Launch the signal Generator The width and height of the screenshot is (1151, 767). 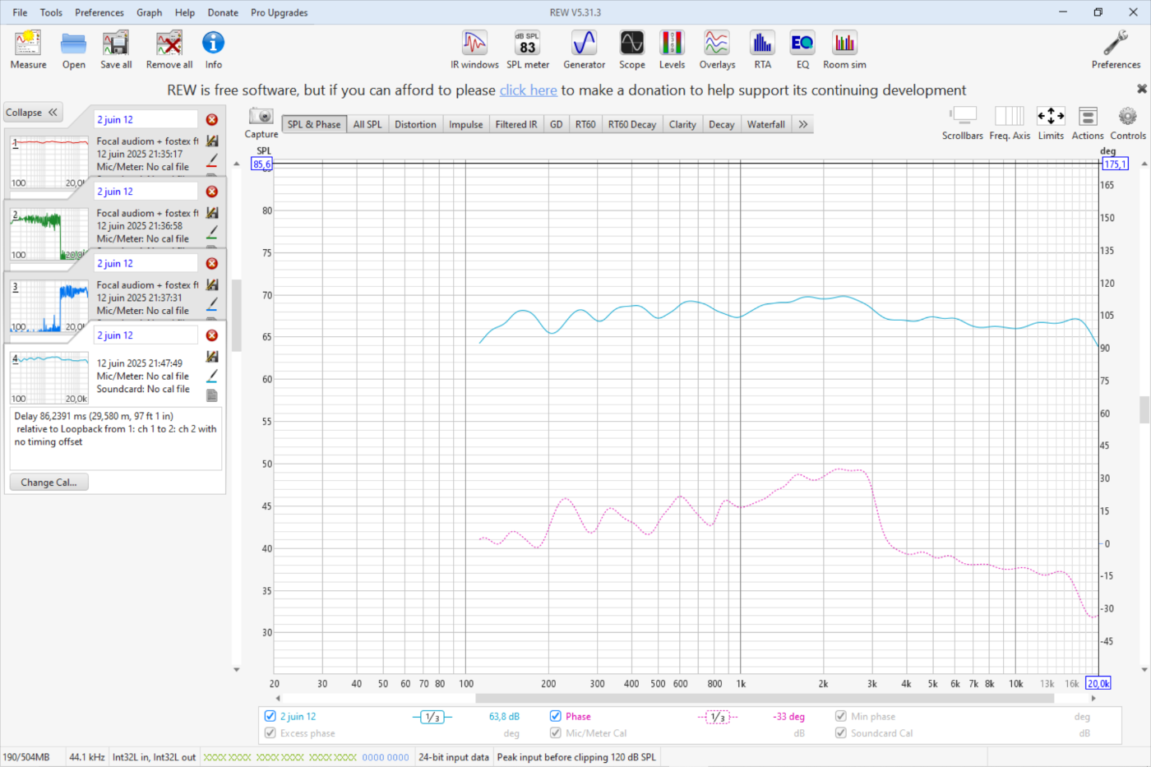point(584,50)
